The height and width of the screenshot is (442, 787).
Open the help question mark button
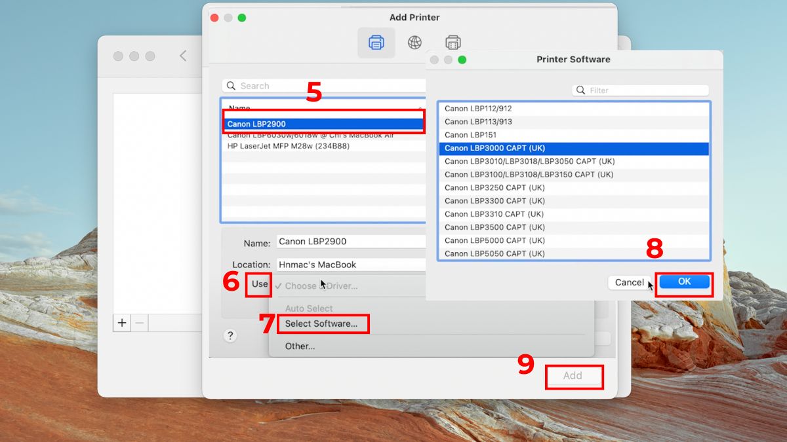pyautogui.click(x=230, y=335)
